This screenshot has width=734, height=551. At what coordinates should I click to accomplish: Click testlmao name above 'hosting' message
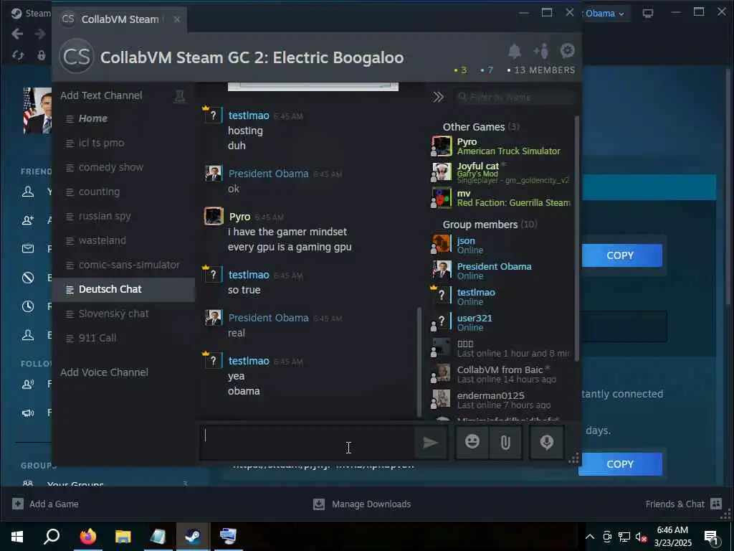click(249, 116)
